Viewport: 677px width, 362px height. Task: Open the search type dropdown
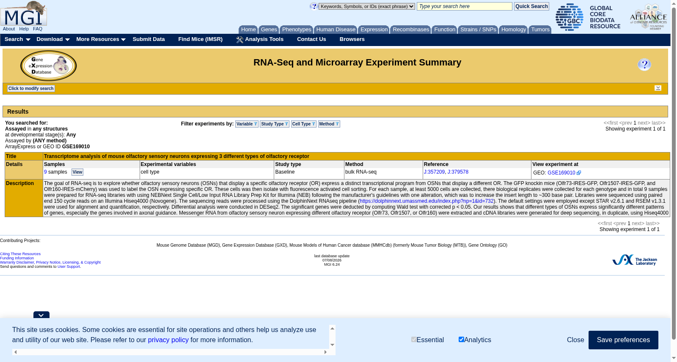click(367, 6)
